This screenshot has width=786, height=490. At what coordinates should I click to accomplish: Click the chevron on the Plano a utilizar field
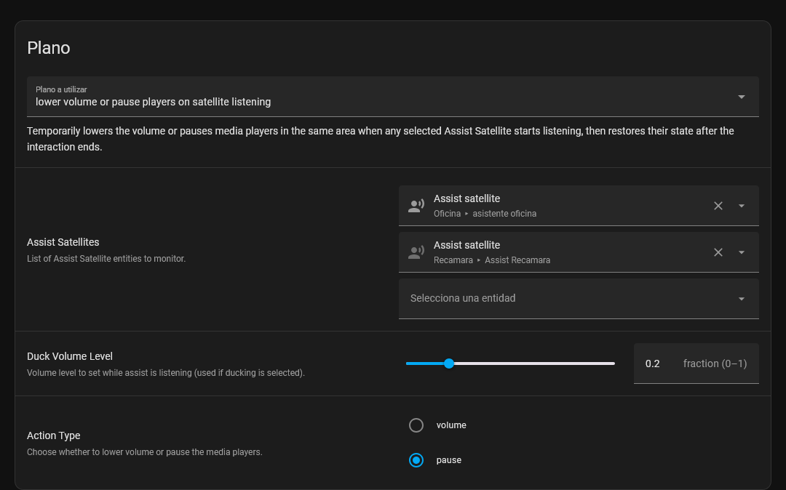[742, 96]
